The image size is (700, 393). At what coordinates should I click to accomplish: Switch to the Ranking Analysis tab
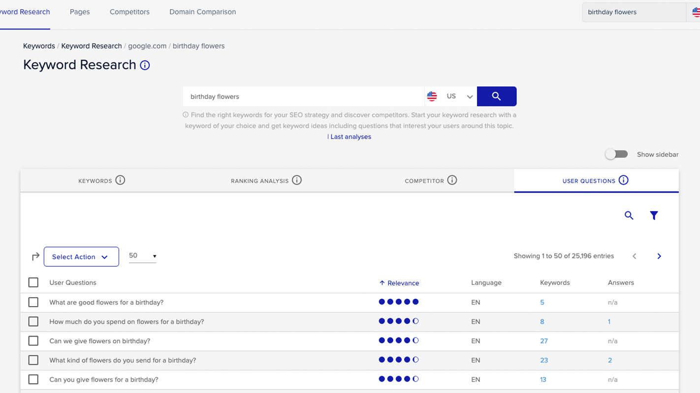tap(259, 181)
